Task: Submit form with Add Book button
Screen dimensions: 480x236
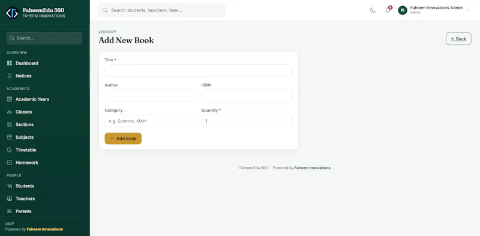Action: click(x=123, y=139)
